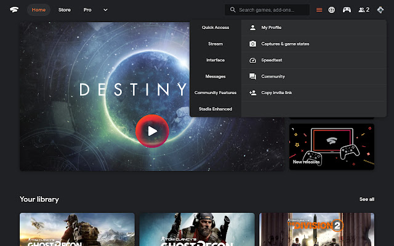The height and width of the screenshot is (246, 394).
Task: Open the New releases tile
Action: (x=332, y=146)
